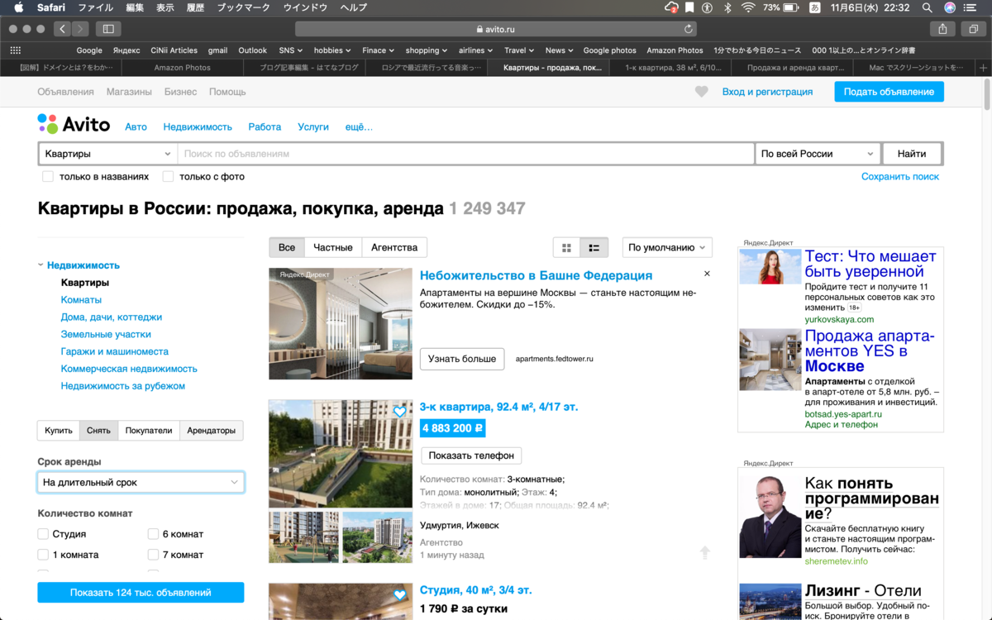
Task: Click Показать телефон button
Action: pyautogui.click(x=471, y=455)
